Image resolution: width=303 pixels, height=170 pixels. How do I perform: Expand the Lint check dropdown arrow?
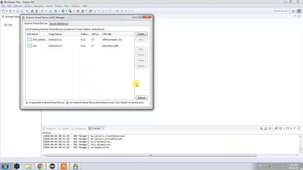46,11
